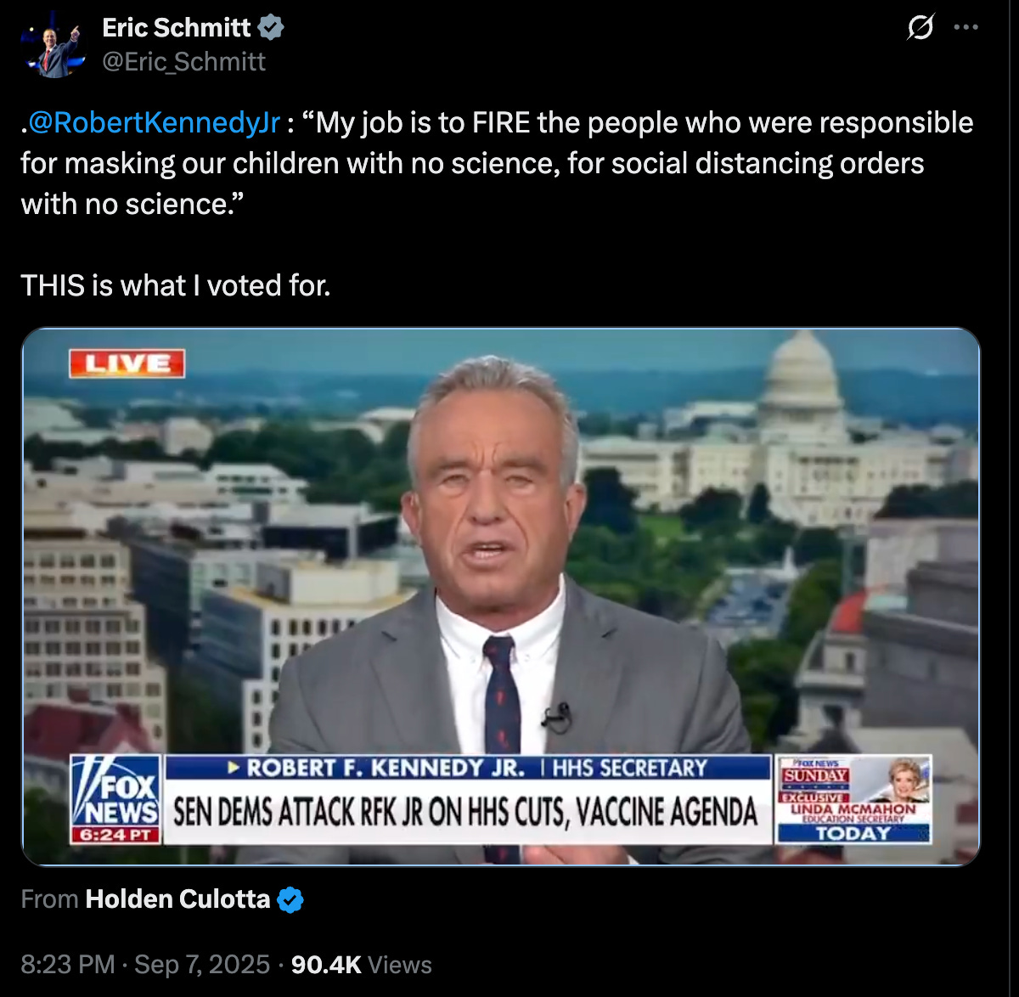Click the Fox News logo in the video
The height and width of the screenshot is (997, 1019).
115,791
